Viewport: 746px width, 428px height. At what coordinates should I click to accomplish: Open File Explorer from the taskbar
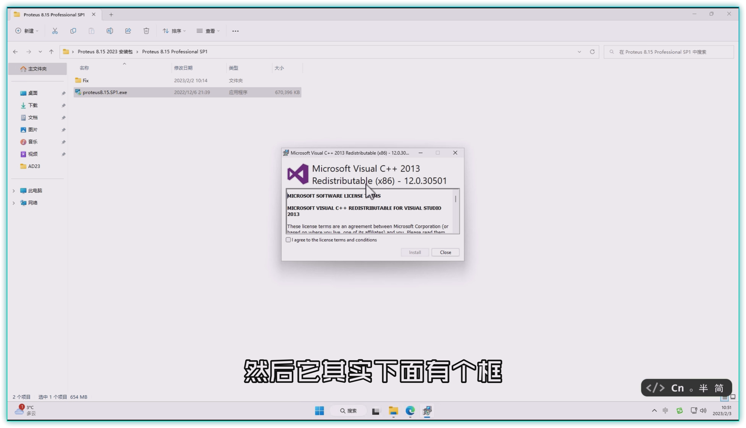click(393, 411)
